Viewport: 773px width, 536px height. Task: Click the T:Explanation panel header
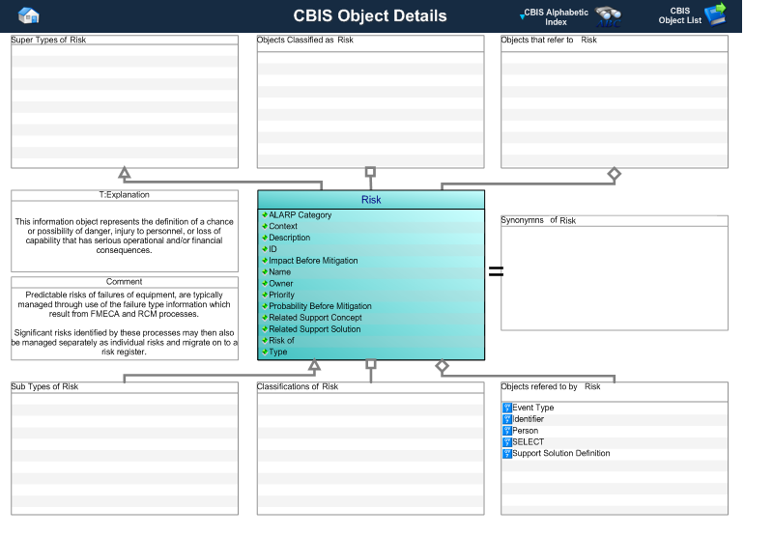[125, 195]
